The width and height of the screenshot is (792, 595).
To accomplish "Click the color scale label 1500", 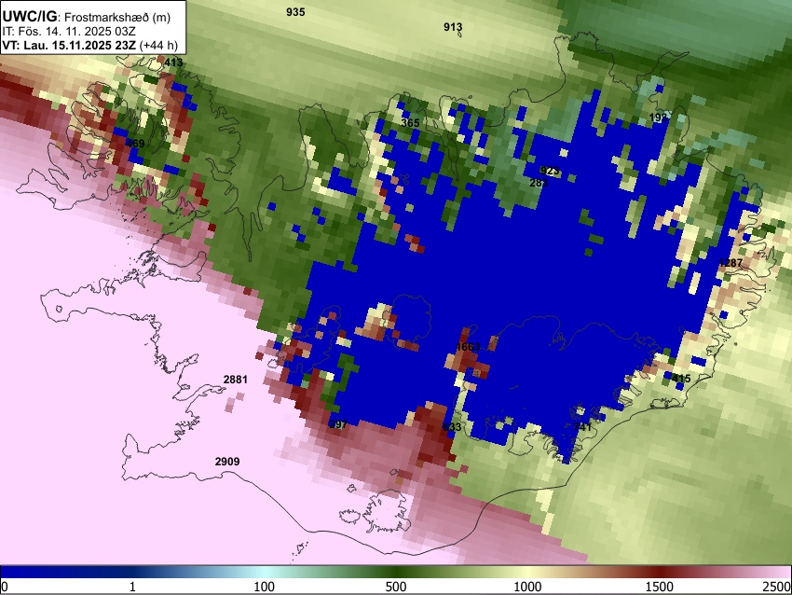I will 660,587.
